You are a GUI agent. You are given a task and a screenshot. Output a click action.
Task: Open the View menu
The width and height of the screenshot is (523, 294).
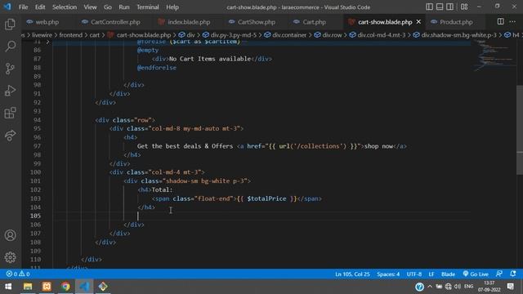pyautogui.click(x=90, y=7)
